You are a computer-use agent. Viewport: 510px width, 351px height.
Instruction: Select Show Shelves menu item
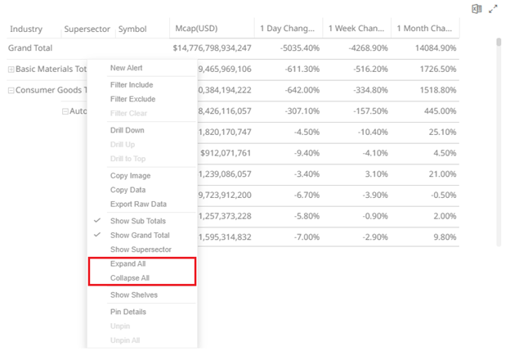[x=134, y=295]
